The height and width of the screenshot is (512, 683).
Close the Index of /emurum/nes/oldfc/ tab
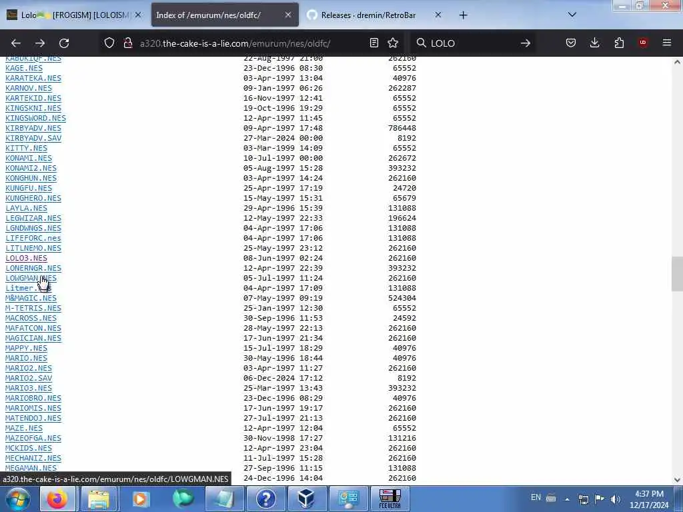[x=288, y=15]
